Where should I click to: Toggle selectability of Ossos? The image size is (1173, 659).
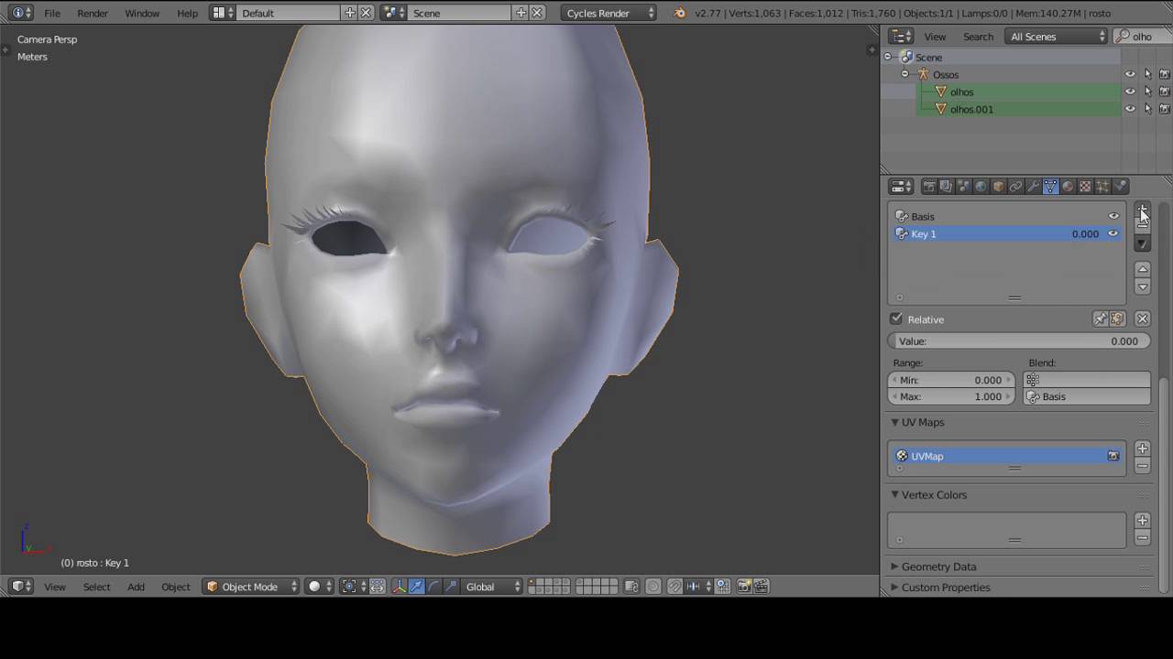point(1147,75)
